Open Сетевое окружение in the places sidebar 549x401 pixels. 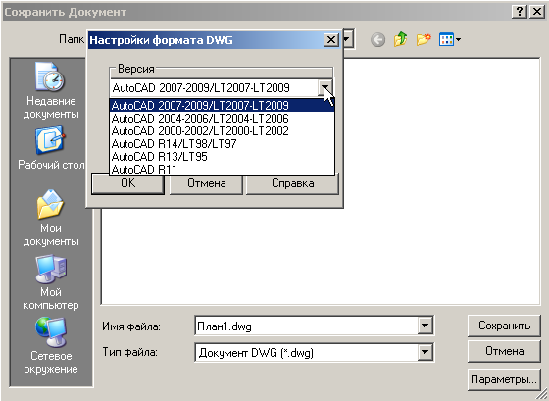pyautogui.click(x=51, y=346)
